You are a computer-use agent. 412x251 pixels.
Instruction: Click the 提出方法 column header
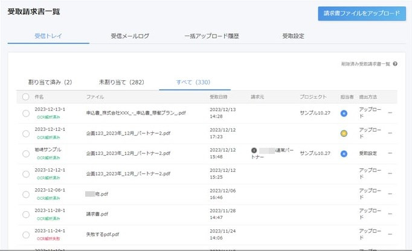(x=368, y=97)
